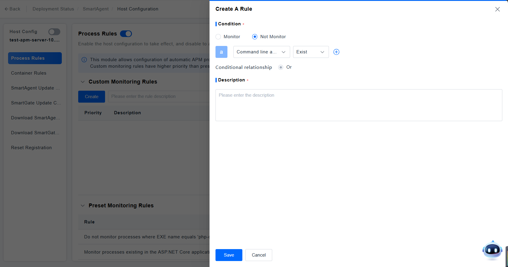The width and height of the screenshot is (508, 267).
Task: Click the plus icon to add condition
Action: pos(336,52)
